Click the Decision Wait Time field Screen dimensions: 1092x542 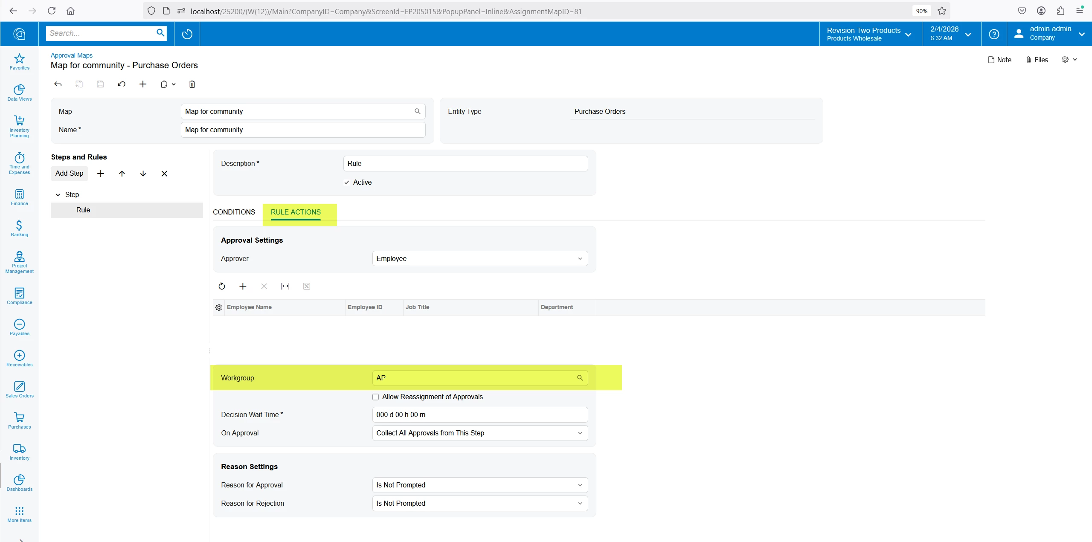(480, 414)
